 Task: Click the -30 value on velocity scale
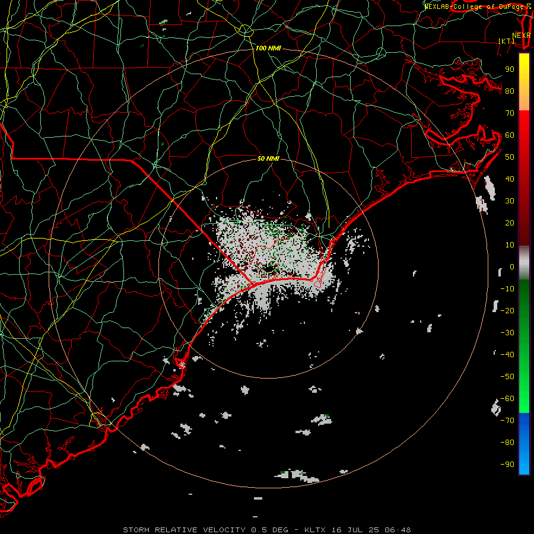507,333
